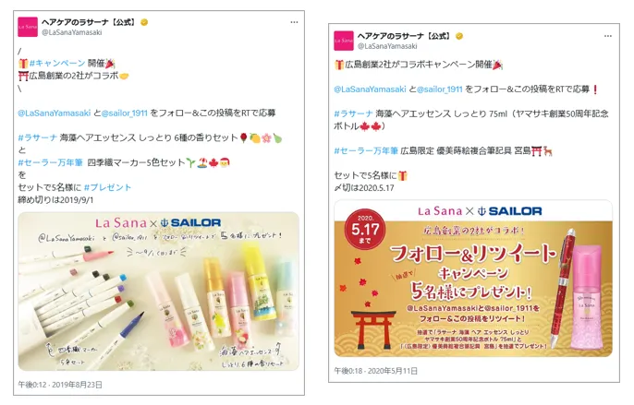Click the 2020年5月11日 timestamp link

pyautogui.click(x=375, y=371)
